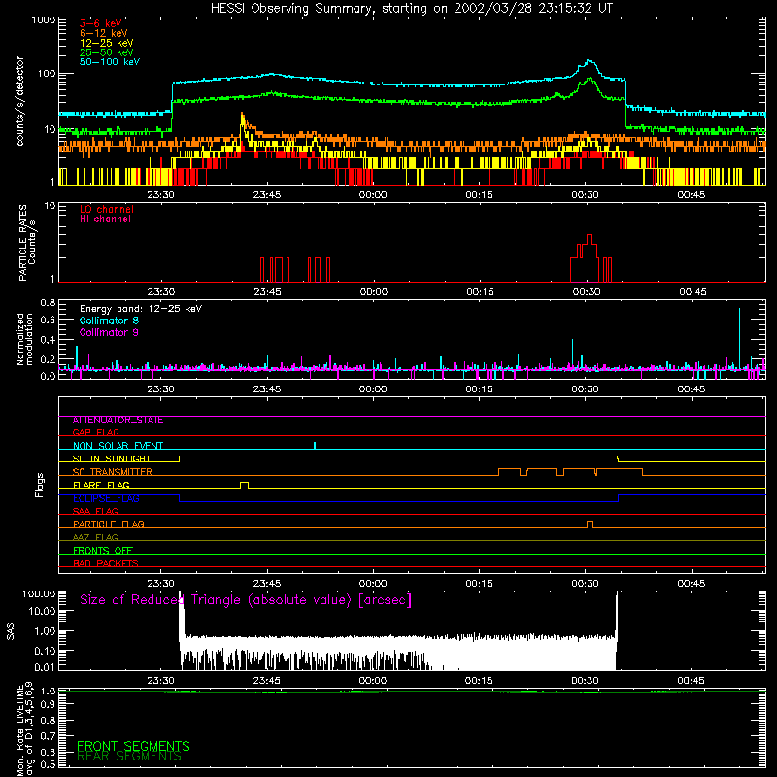Click the 0.01 tick on SAS axis
This screenshot has width=777, height=777.
45,667
